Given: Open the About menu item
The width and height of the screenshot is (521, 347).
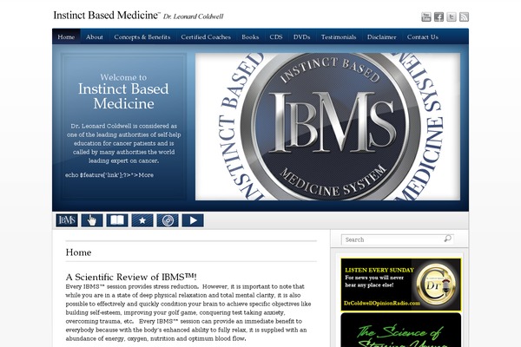Looking at the screenshot, I should click(95, 36).
